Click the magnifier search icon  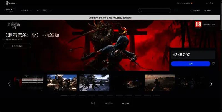point(141,11)
